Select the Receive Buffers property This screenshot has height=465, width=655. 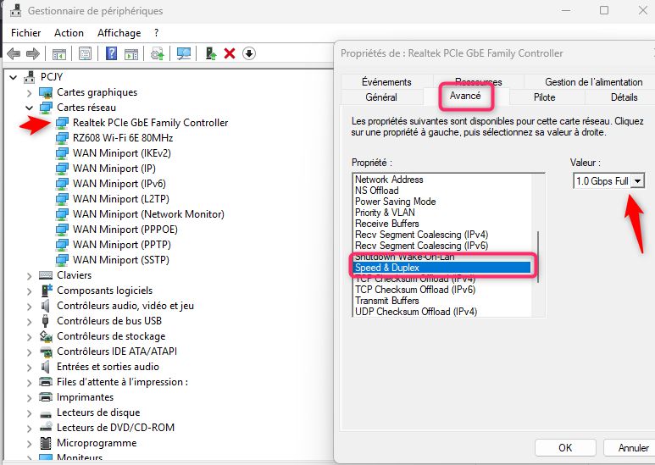click(387, 224)
